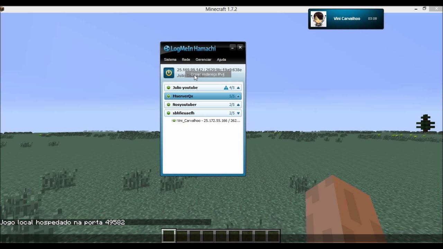Click green status dot of Nosyoutuber
This screenshot has height=249, width=443.
point(169,104)
